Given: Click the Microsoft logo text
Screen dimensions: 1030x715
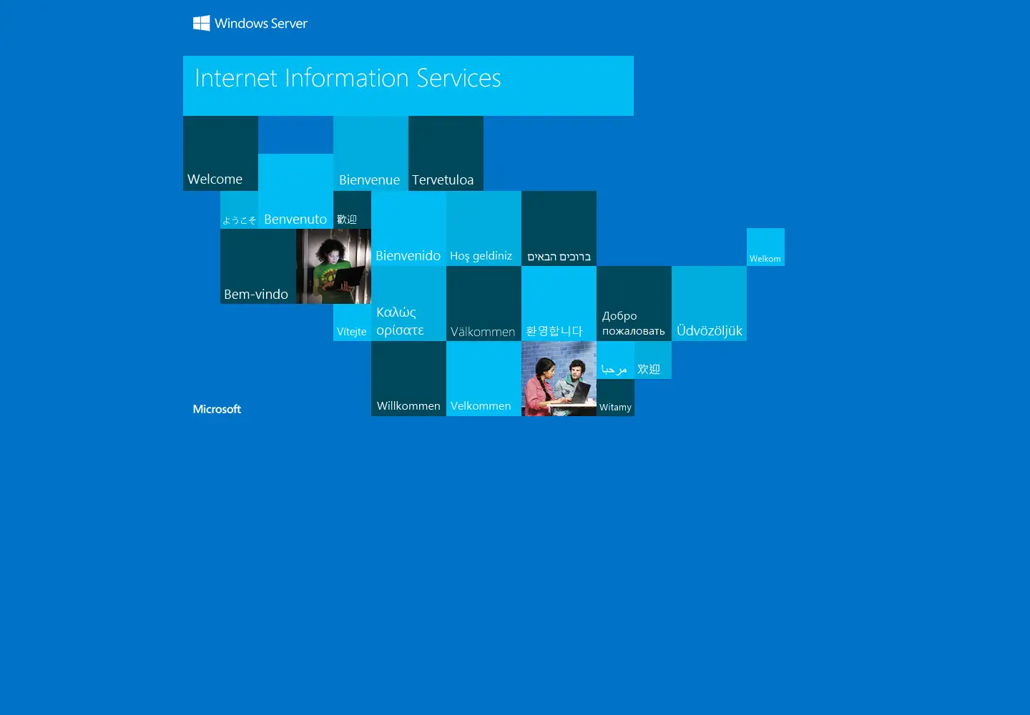Looking at the screenshot, I should (x=217, y=409).
